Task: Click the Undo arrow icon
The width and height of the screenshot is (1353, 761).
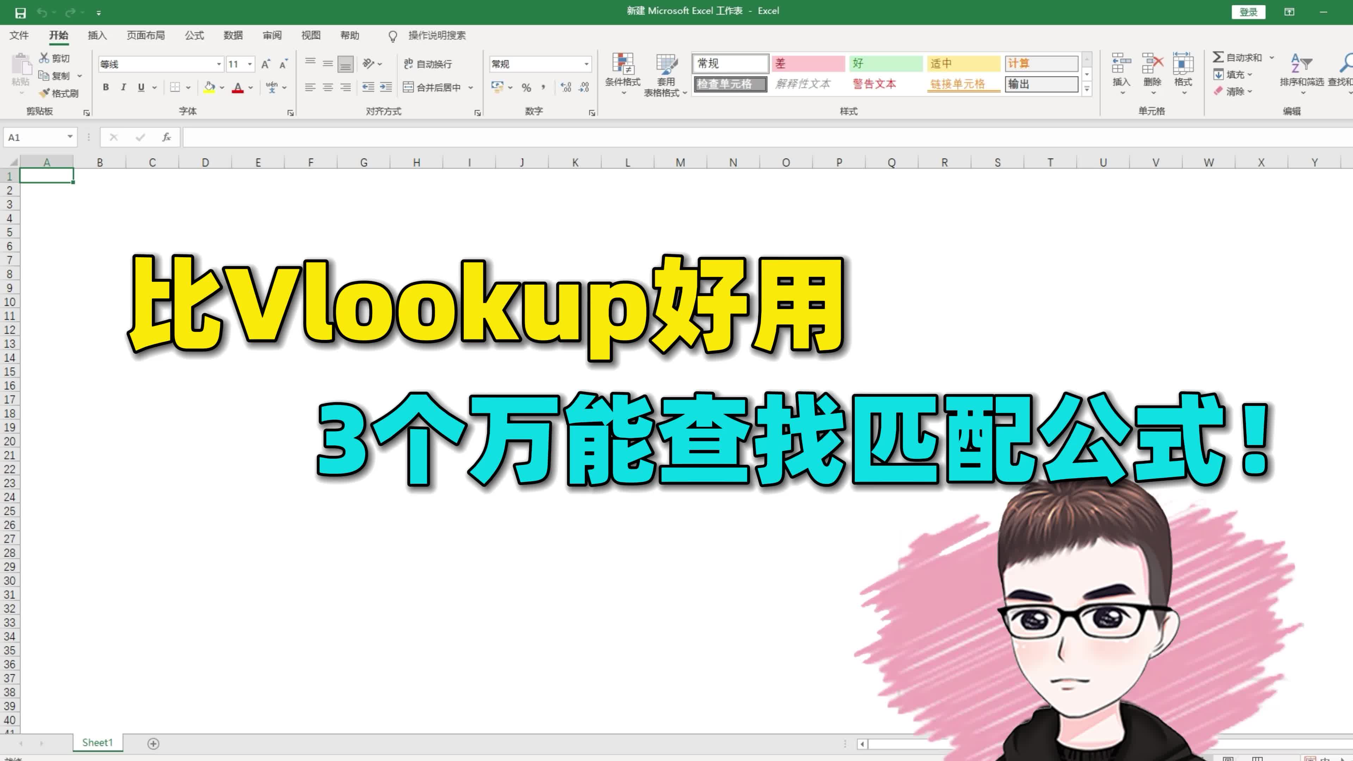Action: pyautogui.click(x=42, y=12)
